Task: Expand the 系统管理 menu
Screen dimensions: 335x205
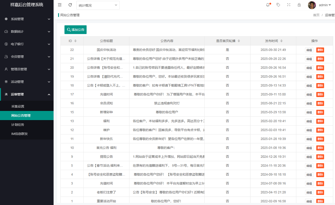Action: coord(27,19)
